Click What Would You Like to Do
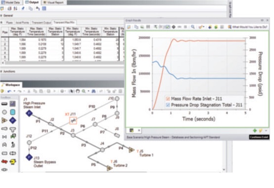The image size is (274, 188). [x=247, y=27]
